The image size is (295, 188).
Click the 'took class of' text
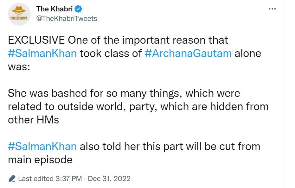pyautogui.click(x=110, y=53)
